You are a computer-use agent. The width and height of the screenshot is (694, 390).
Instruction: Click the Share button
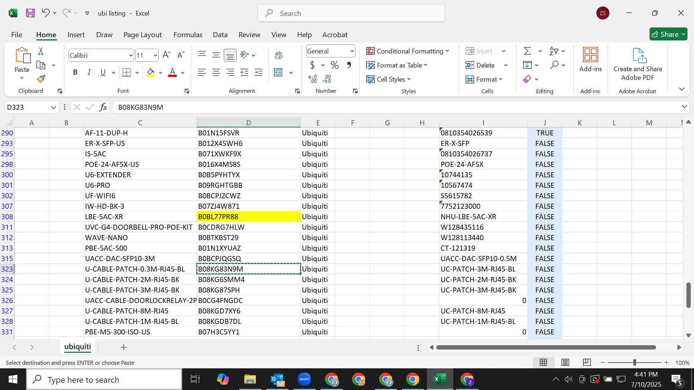pyautogui.click(x=668, y=34)
